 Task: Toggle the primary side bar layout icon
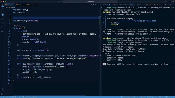pyautogui.click(x=166, y=2)
